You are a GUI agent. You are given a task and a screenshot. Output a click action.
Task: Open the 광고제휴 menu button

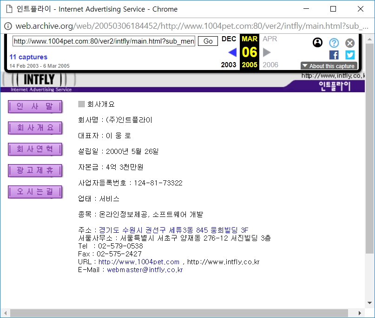click(35, 170)
